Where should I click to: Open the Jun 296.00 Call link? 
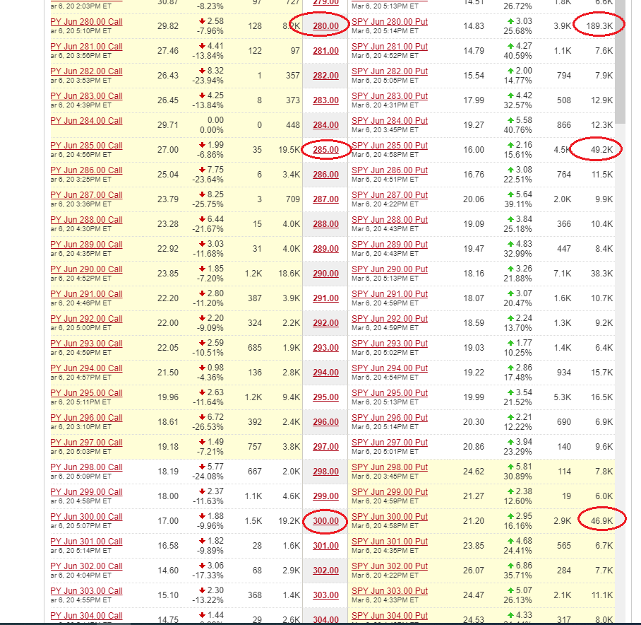[86, 417]
